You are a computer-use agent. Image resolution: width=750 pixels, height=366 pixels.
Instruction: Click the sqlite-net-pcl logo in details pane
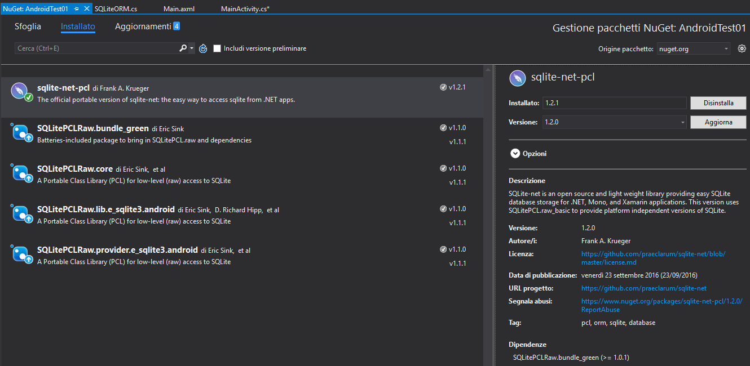tap(518, 78)
